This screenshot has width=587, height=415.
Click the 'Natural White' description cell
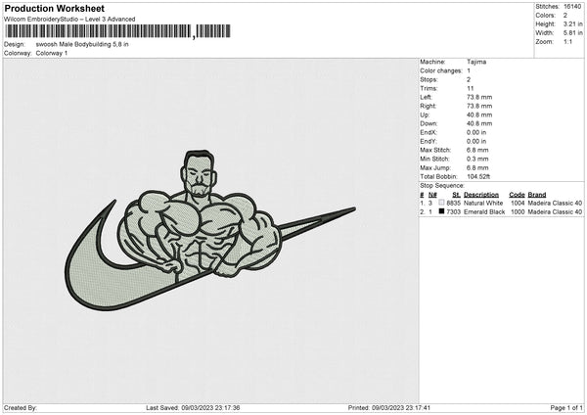(x=483, y=203)
